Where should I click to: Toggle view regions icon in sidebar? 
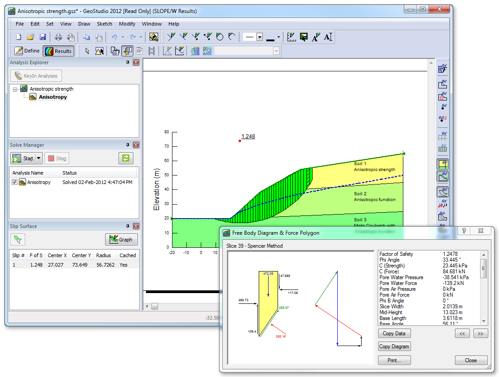(x=443, y=84)
